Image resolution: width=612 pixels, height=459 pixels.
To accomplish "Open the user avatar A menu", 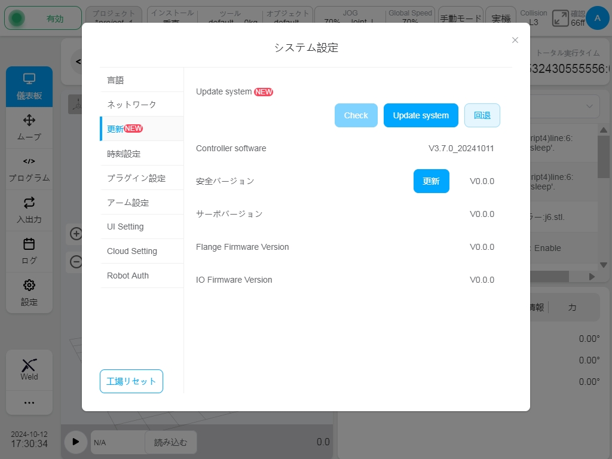I will tap(597, 18).
